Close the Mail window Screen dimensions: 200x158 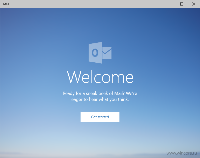tap(194, 4)
